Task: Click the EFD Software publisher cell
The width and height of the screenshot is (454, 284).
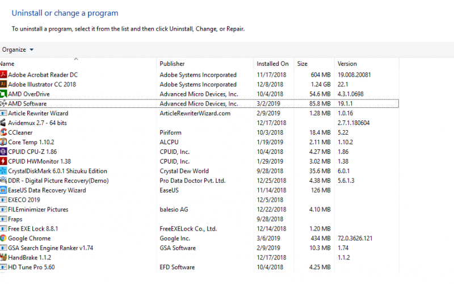Action: (177, 267)
